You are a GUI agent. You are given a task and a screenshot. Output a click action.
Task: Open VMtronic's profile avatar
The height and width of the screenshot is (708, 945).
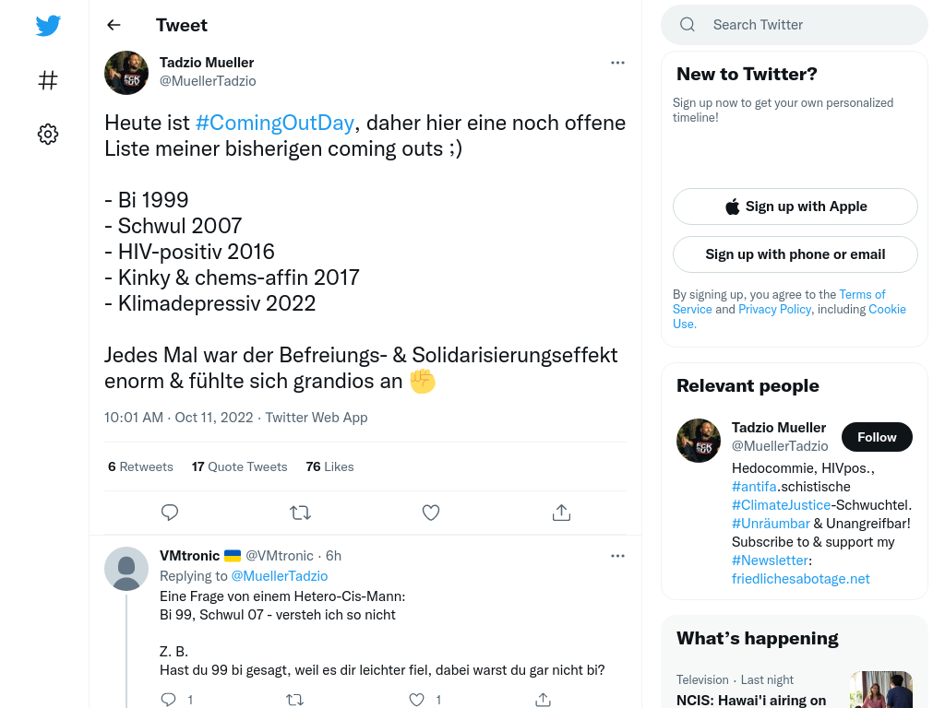[x=126, y=568]
